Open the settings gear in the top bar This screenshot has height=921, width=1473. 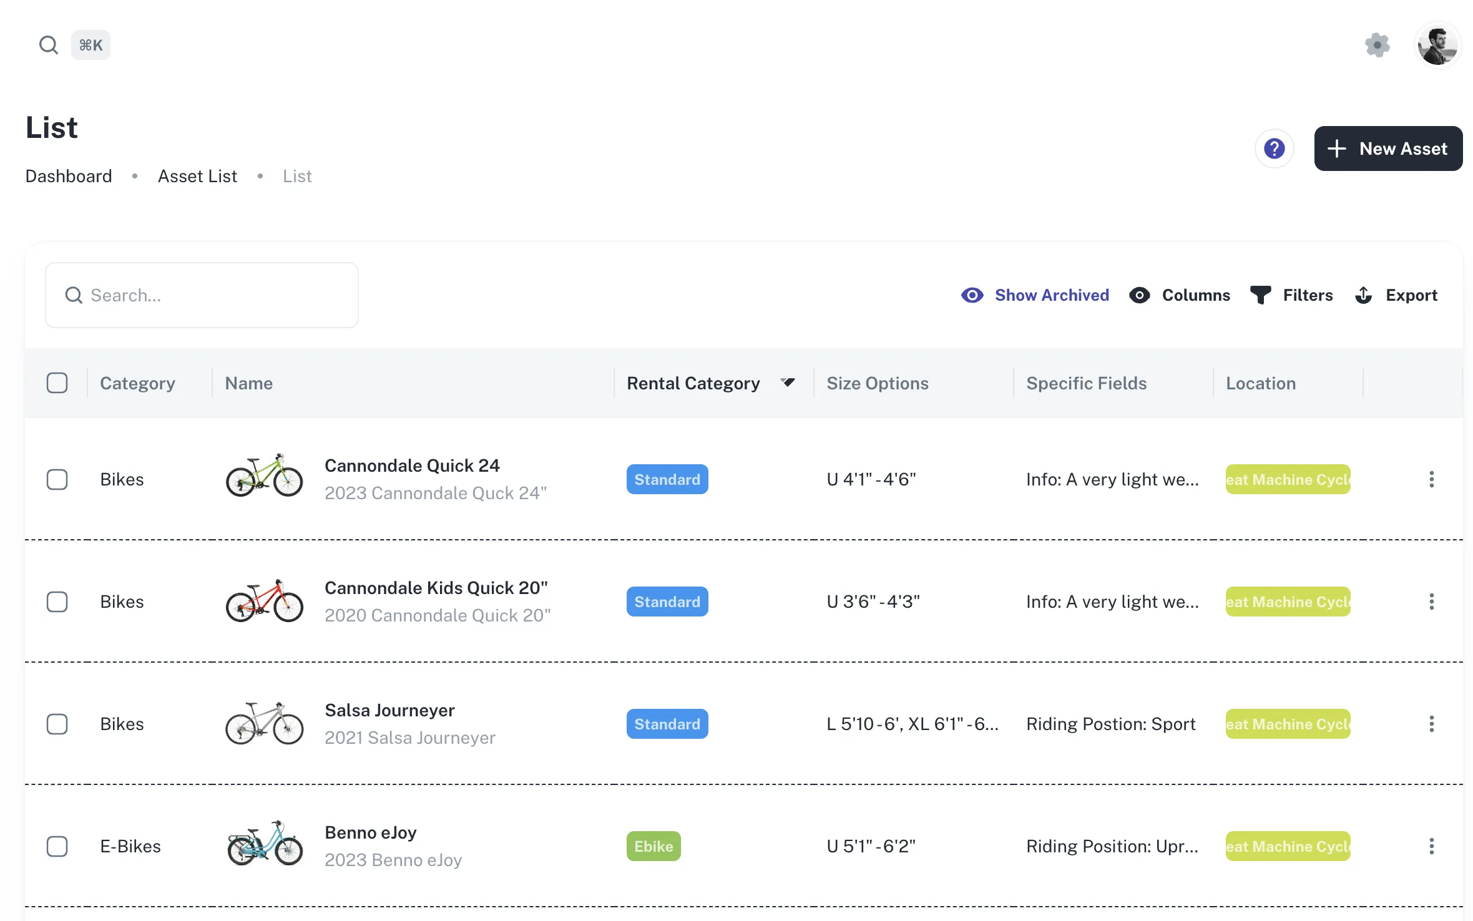click(x=1377, y=44)
